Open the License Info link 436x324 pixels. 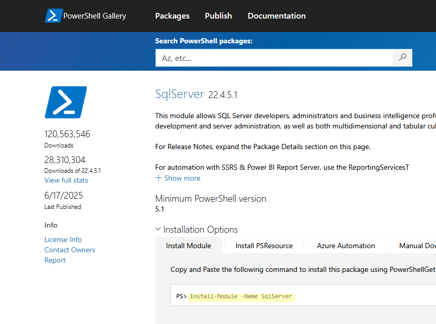[63, 239]
